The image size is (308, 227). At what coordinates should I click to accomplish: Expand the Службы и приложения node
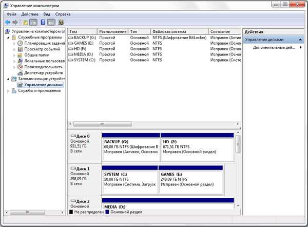8,91
